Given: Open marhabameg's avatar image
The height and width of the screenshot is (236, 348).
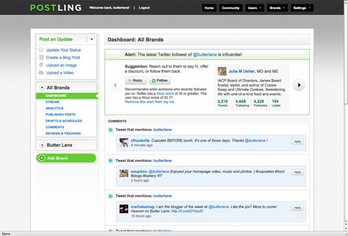Looking at the screenshot, I should [x=124, y=209].
